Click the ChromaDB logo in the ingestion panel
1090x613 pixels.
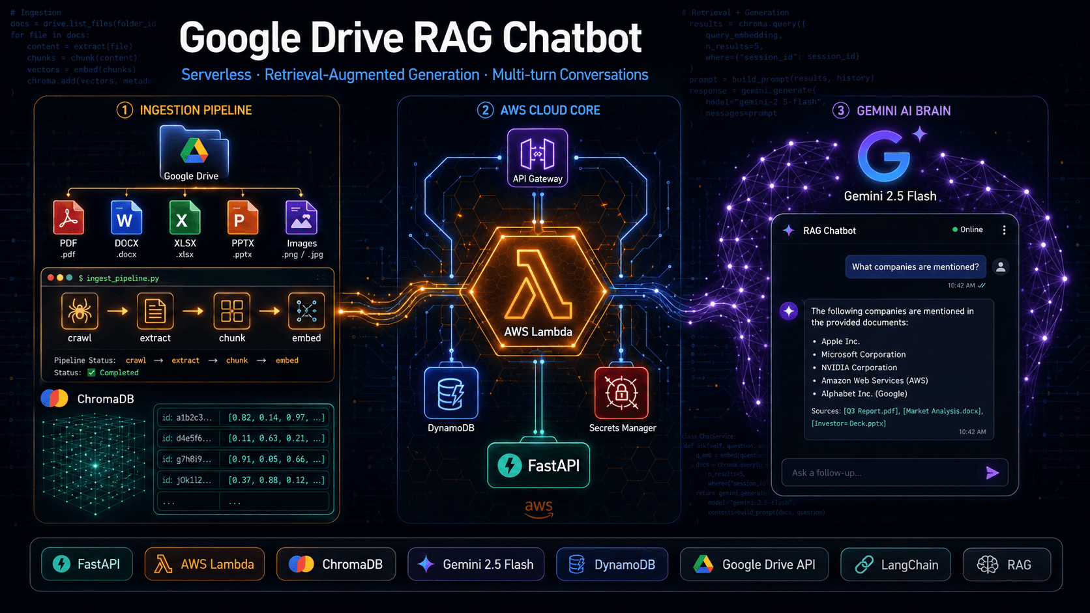55,398
